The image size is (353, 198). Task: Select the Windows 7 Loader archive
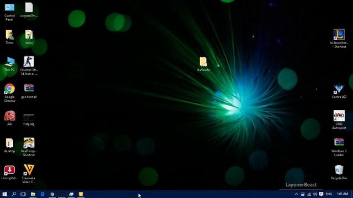click(339, 142)
